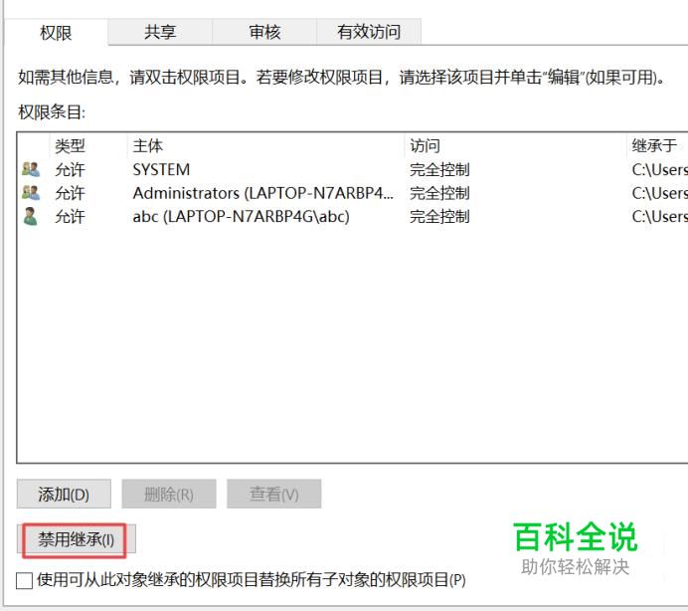Image resolution: width=688 pixels, height=611 pixels.
Task: Click 完全控制 in the abc row
Action: point(439,217)
